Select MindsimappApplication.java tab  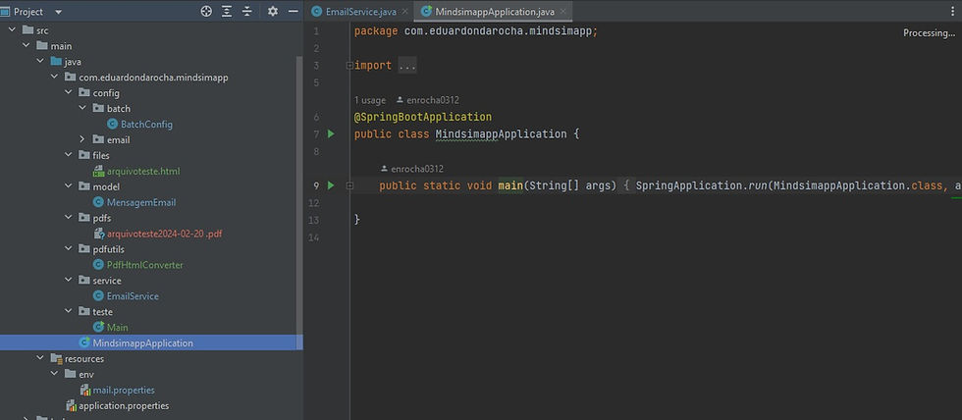tap(495, 12)
